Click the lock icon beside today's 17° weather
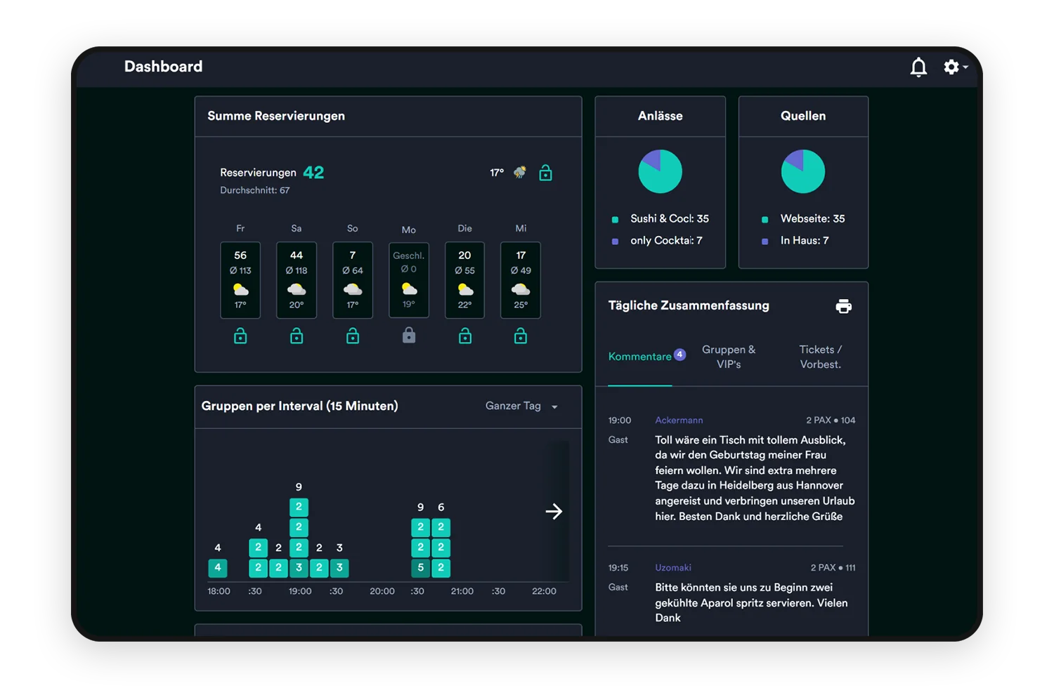Screen dimensions: 1054x688 545,173
